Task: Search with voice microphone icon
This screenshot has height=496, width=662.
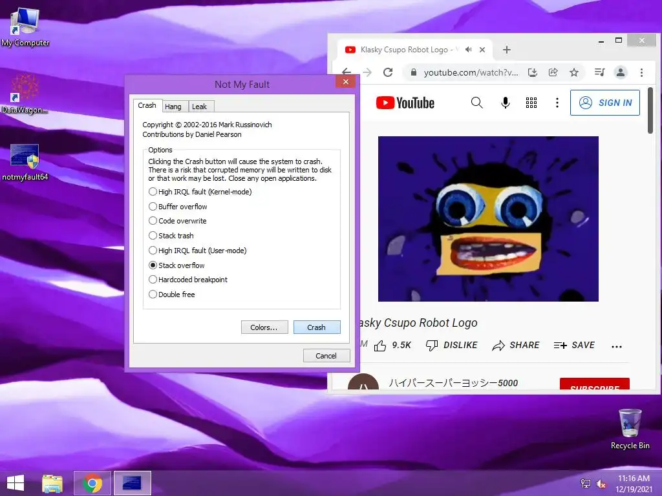Action: [505, 103]
